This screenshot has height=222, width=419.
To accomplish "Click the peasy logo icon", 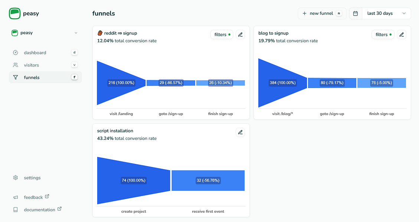I will coord(15,14).
